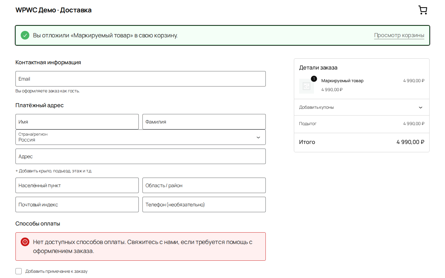Open the Country/region dropdown

(x=141, y=137)
